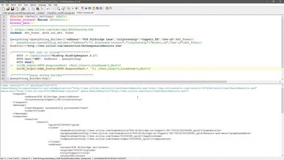Viewport: 284px width, 160px height.
Task: Click the ComObjCreate call on line 13
Action: coord(63,56)
